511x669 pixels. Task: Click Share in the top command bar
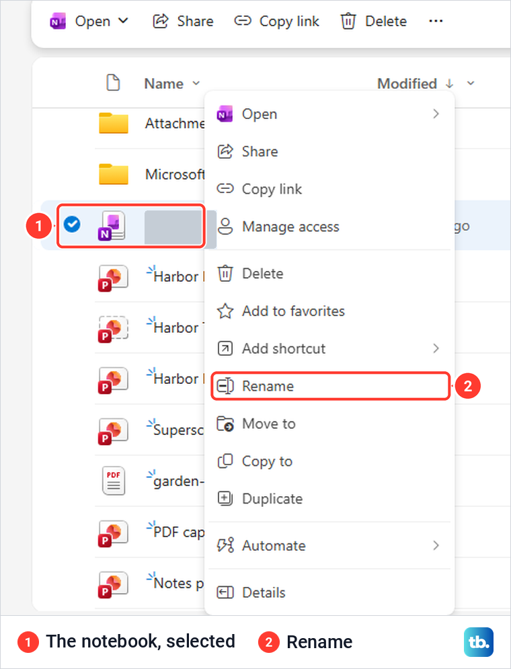click(x=184, y=21)
